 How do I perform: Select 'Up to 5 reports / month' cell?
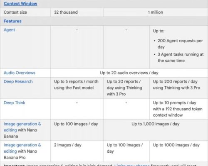(77, 88)
